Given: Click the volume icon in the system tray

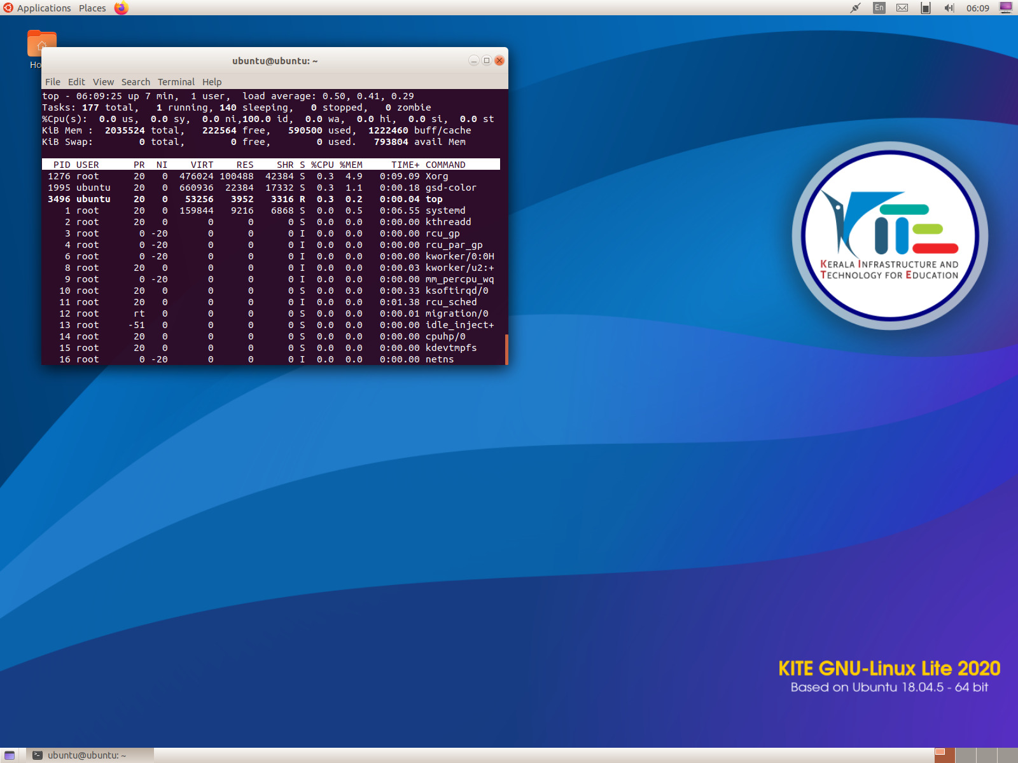Looking at the screenshot, I should pos(949,8).
